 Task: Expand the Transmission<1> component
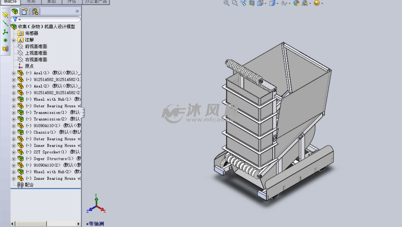tap(14, 113)
